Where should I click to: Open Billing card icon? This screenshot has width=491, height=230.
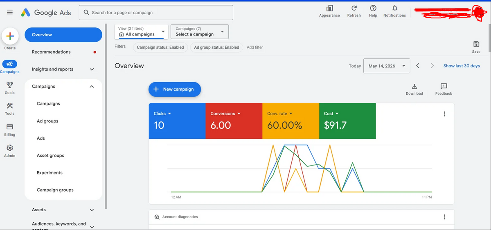click(10, 127)
